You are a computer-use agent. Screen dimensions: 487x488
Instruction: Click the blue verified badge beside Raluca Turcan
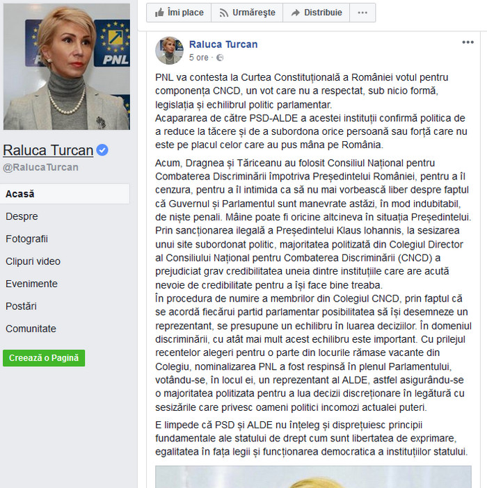[102, 150]
